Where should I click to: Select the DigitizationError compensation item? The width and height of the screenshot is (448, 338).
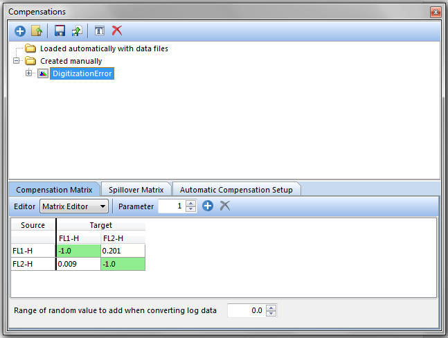pos(82,73)
